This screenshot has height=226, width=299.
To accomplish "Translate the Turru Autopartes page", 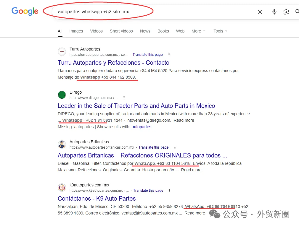I will tap(148, 55).
